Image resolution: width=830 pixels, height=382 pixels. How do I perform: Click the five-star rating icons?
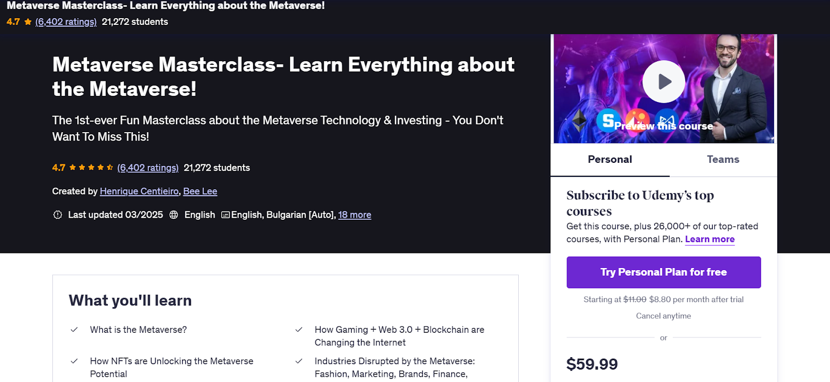point(91,167)
